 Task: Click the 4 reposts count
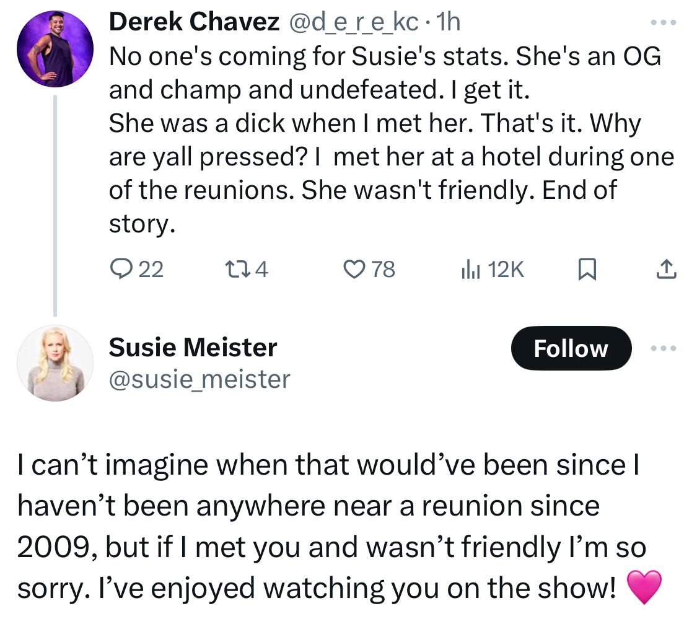tap(262, 270)
